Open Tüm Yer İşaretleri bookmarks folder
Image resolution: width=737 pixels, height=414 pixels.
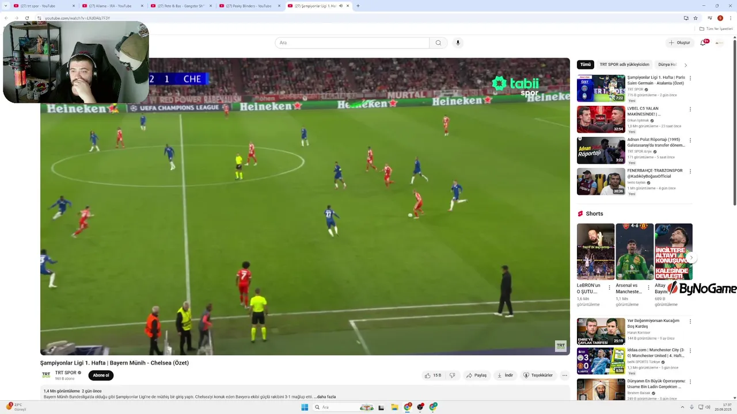716,29
